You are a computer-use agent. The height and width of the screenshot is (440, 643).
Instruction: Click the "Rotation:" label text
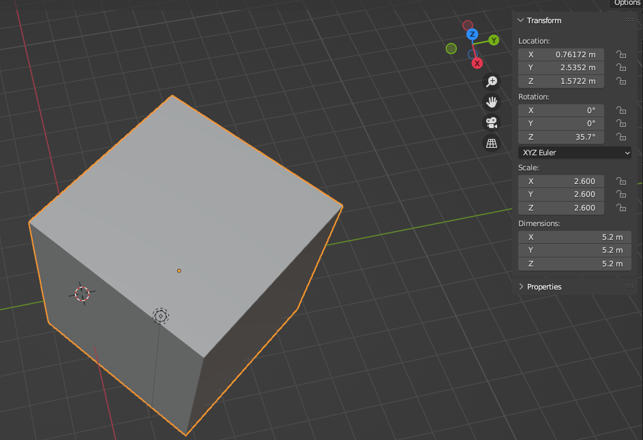click(x=533, y=97)
